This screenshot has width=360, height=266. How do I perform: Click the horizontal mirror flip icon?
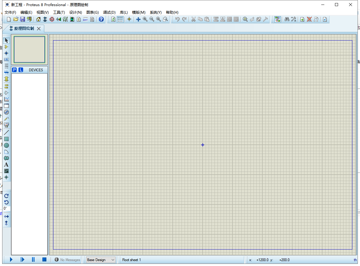pos(6,216)
